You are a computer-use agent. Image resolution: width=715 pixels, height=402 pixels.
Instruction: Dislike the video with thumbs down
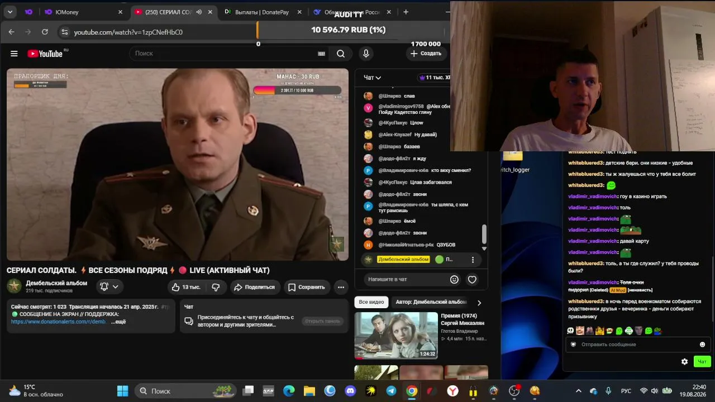tap(216, 287)
